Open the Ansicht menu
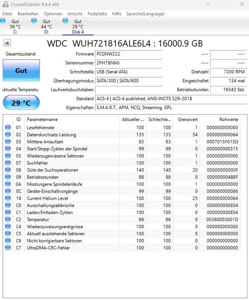249x300 pixels. coord(75,14)
